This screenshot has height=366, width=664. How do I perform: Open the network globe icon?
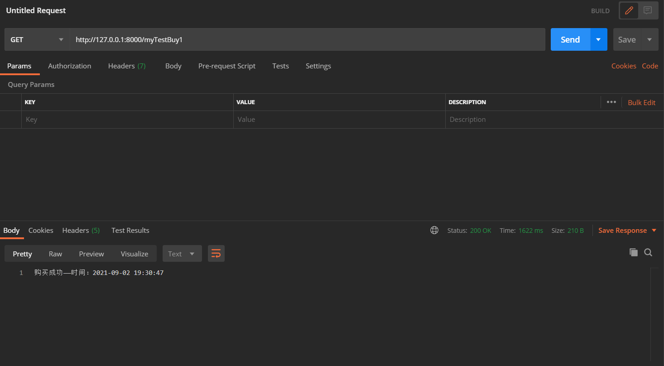tap(434, 230)
